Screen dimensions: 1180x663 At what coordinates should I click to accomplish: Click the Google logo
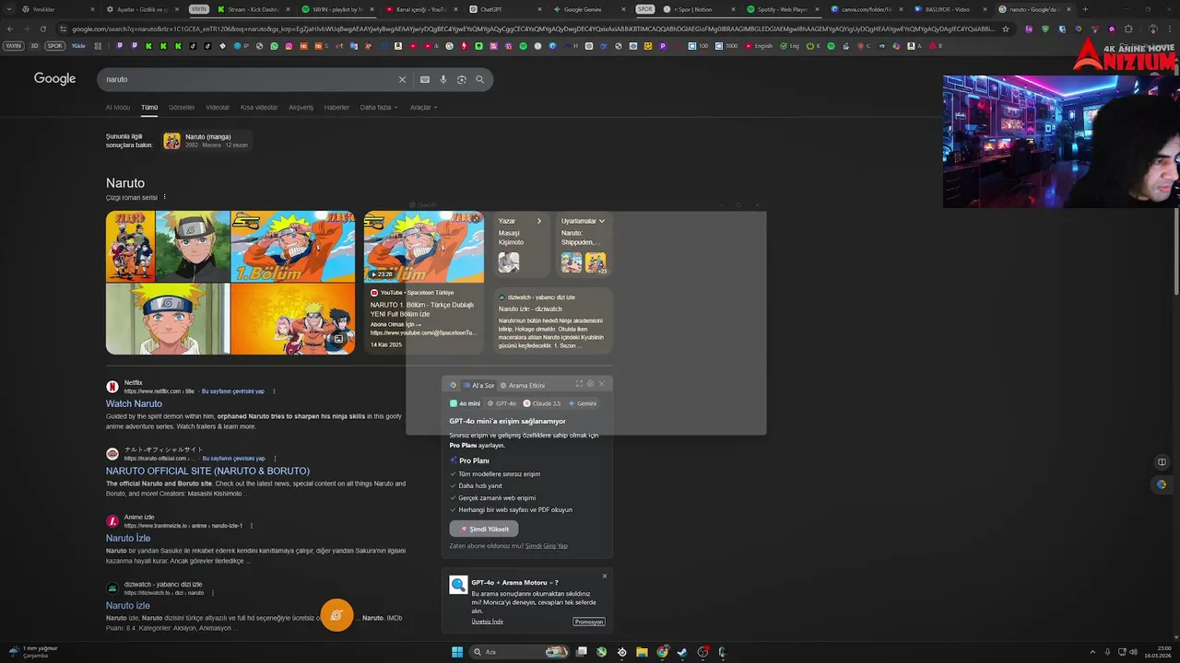tap(54, 78)
